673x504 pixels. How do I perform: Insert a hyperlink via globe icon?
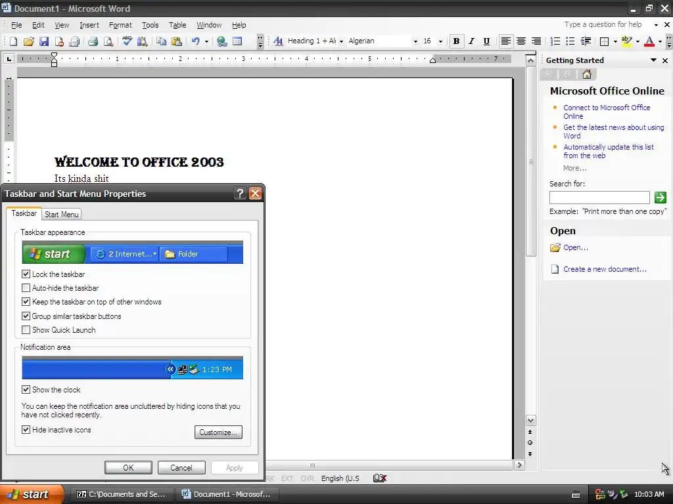coord(222,41)
